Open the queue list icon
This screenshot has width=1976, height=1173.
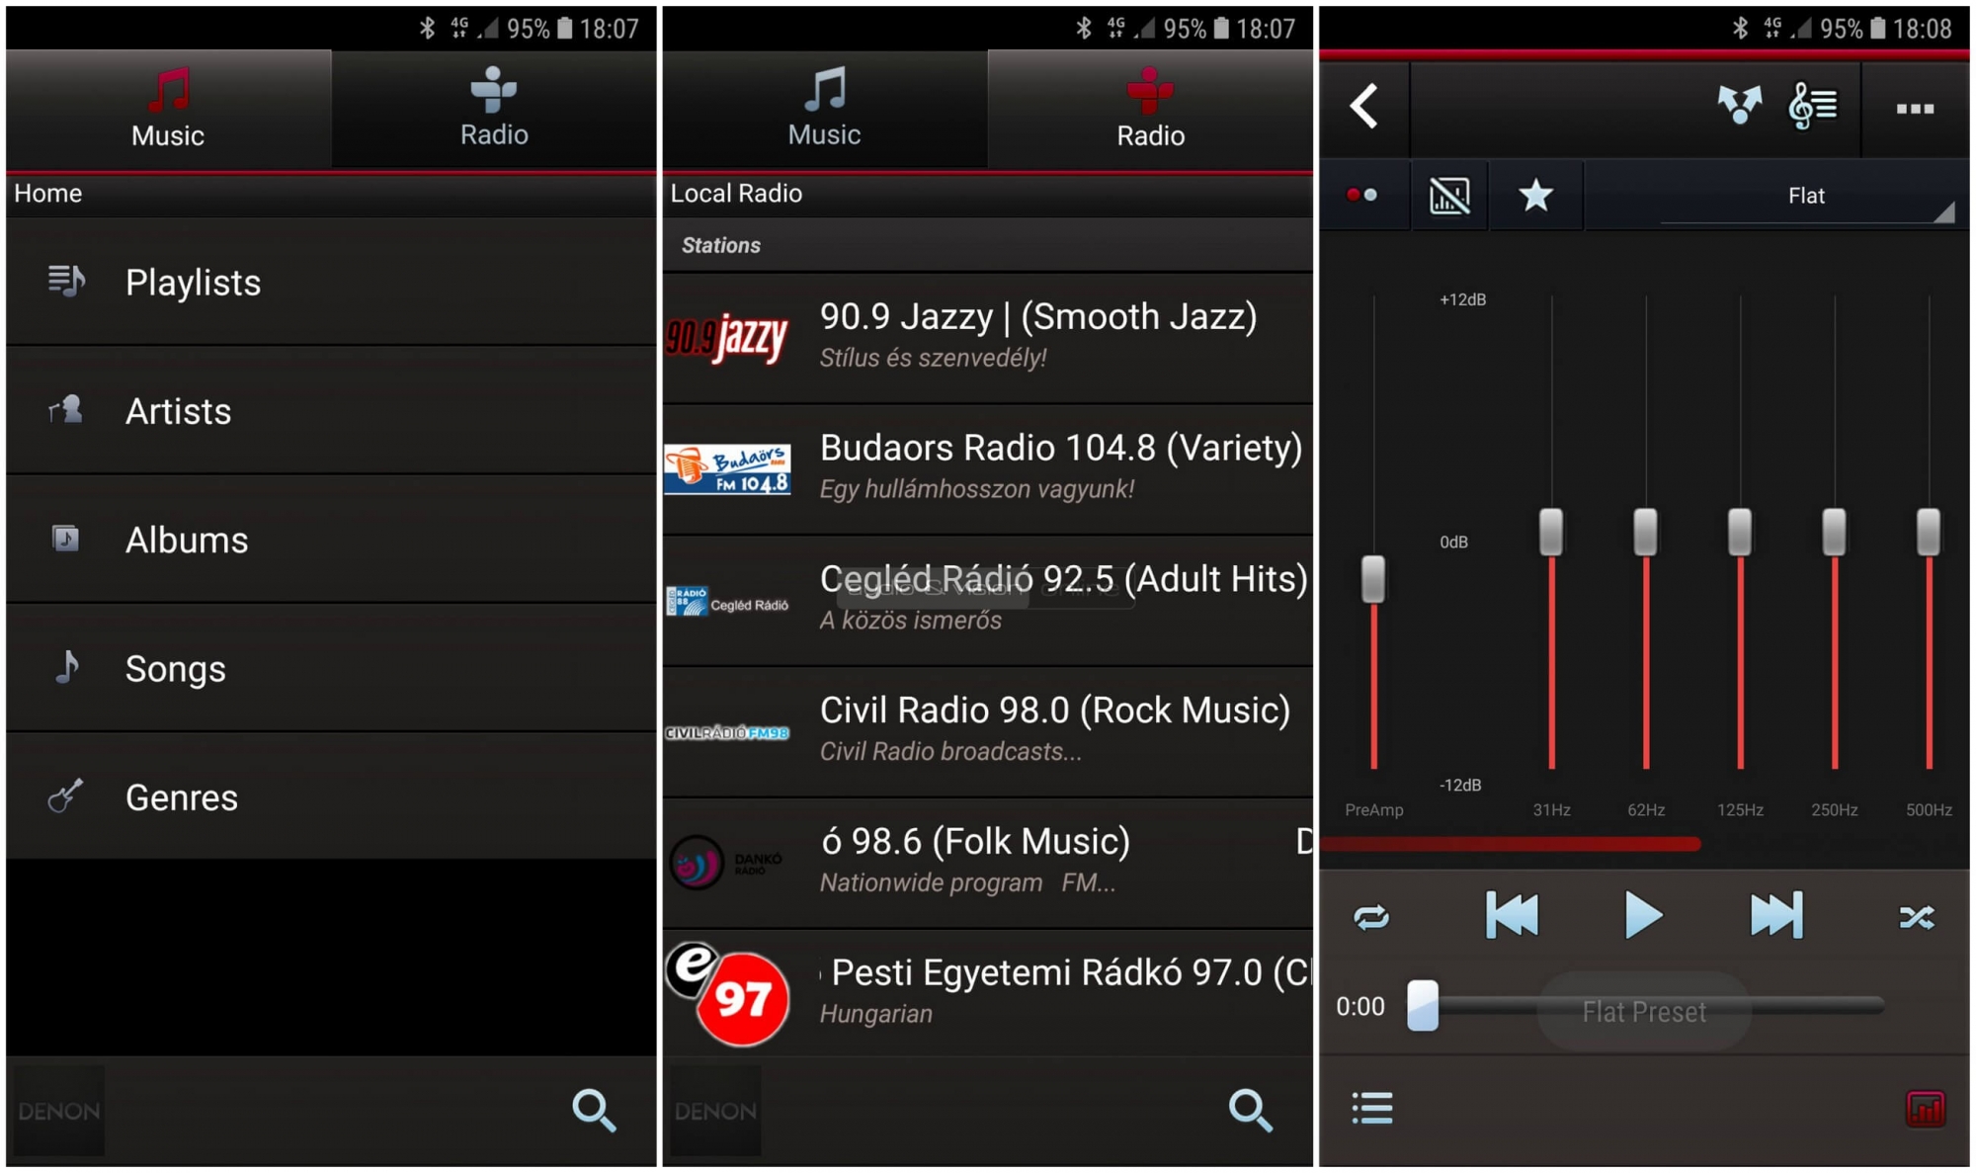(x=1372, y=1108)
